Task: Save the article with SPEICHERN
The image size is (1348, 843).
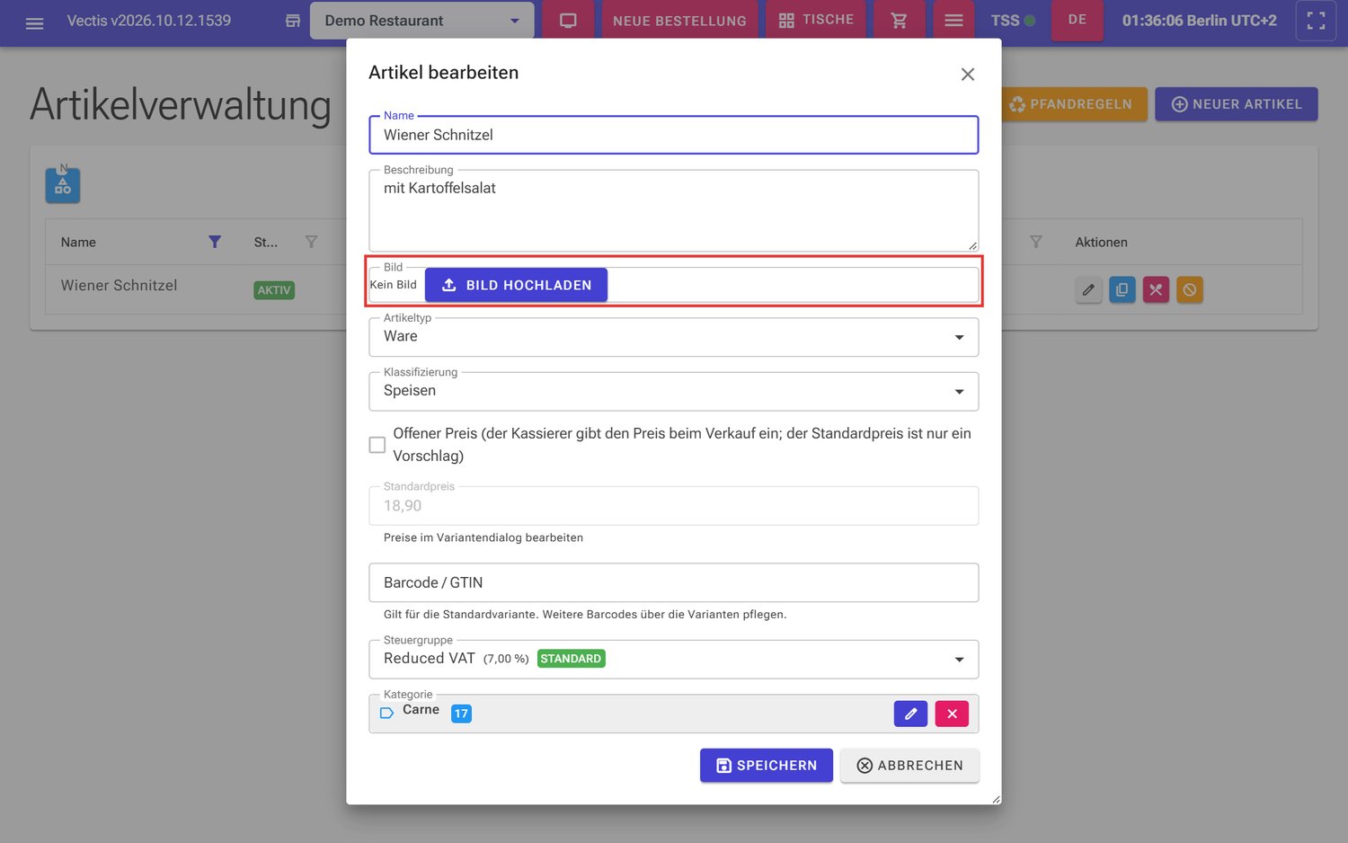Action: [x=767, y=766]
